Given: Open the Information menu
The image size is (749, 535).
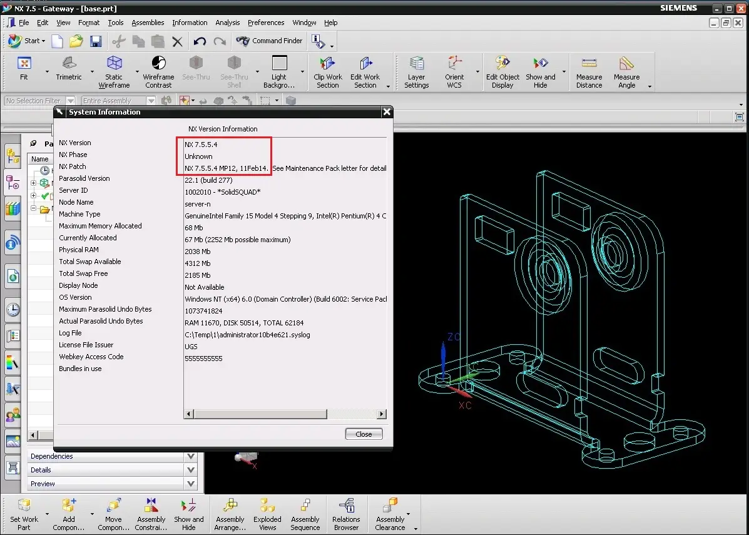Looking at the screenshot, I should click(x=190, y=23).
